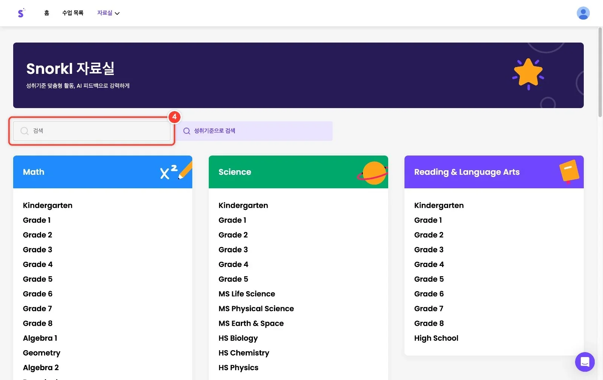The image size is (603, 380).
Task: Click the page vertical scrollbar
Action: tap(600, 72)
